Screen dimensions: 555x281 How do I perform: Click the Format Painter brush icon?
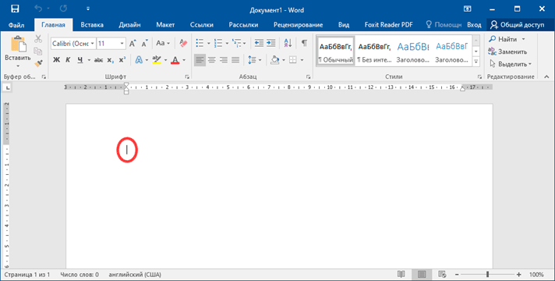coord(38,63)
